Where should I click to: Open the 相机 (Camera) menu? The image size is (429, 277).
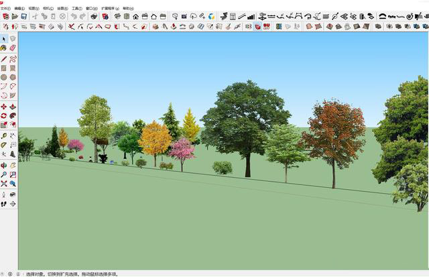click(x=47, y=8)
